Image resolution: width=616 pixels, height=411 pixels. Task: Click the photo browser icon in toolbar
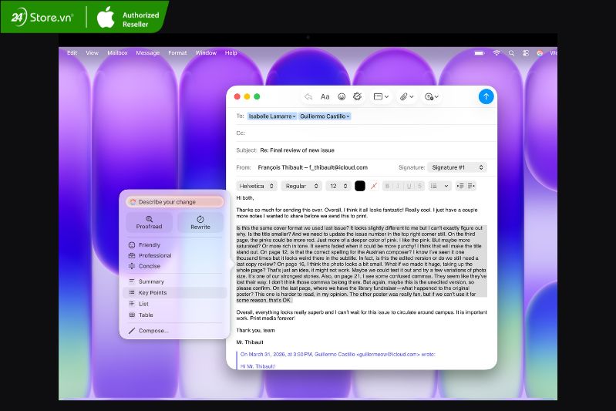pyautogui.click(x=430, y=97)
